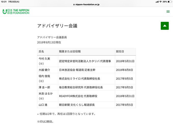
Task: Select the name 山口 進
Action: 43,105
